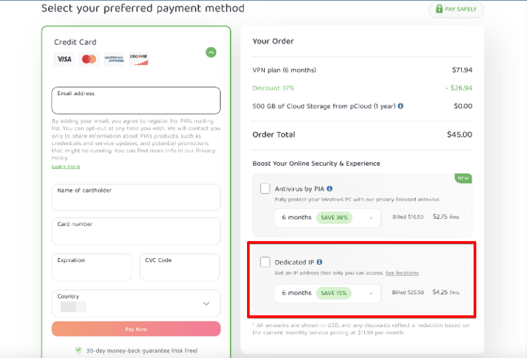Click the American Express card icon
The width and height of the screenshot is (527, 358).
(x=113, y=60)
